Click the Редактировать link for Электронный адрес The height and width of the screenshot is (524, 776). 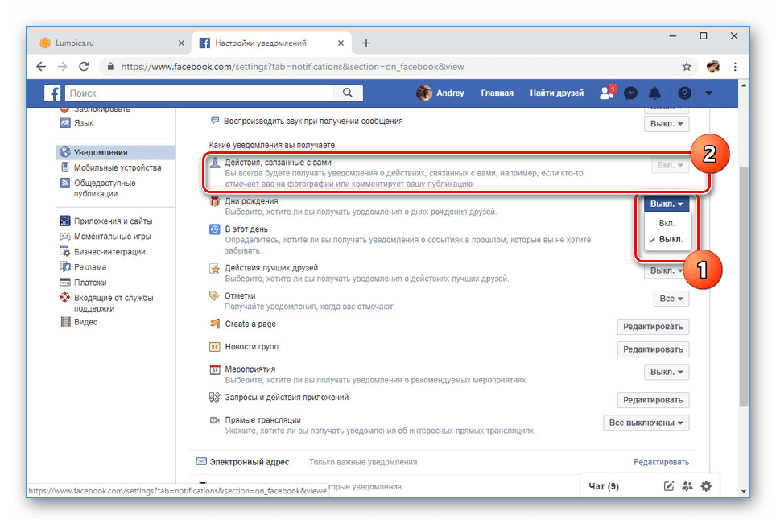[x=661, y=462]
